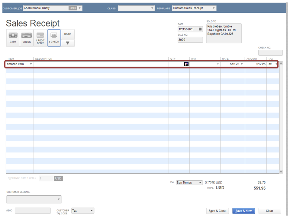Click Save & New button
Screen dimensions: 290x218
pyautogui.click(x=243, y=211)
